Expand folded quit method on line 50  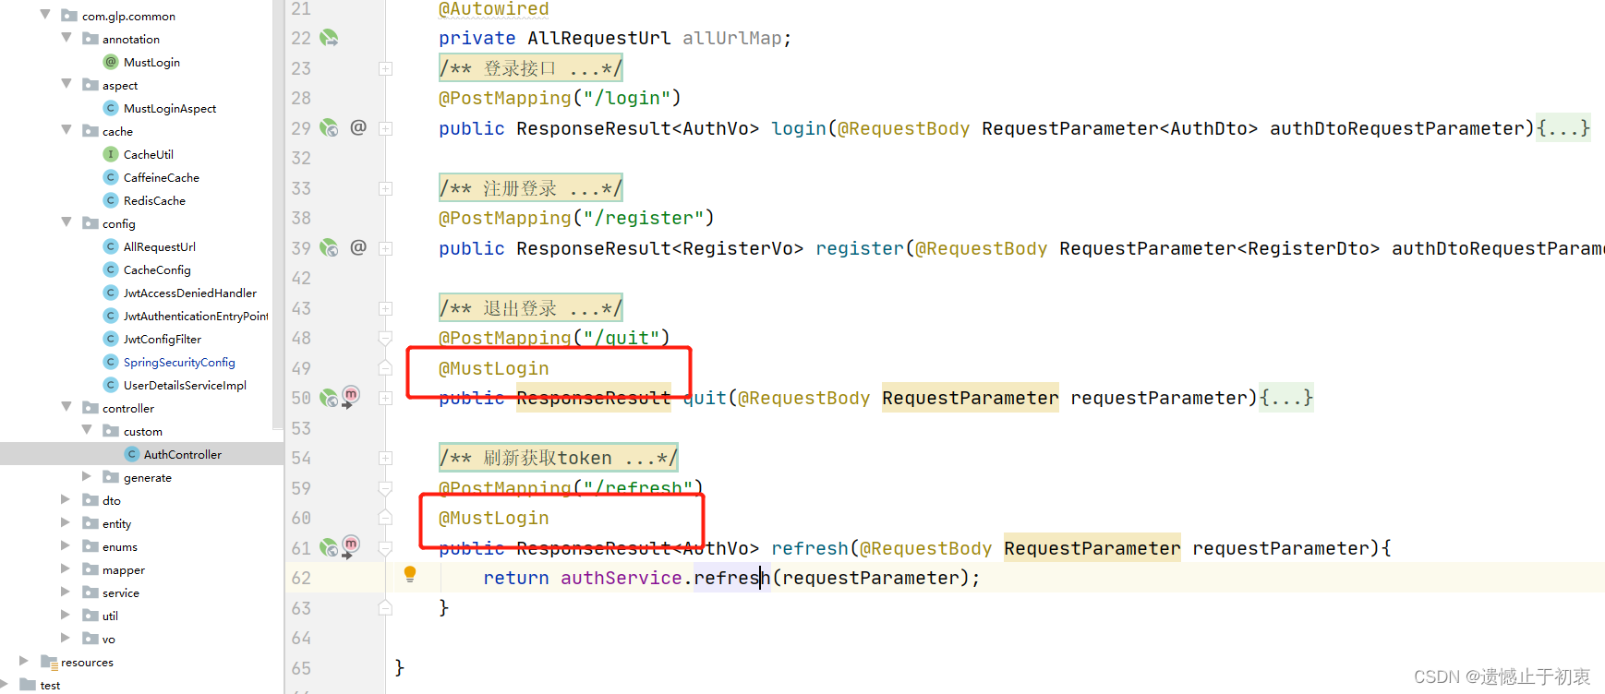(386, 399)
